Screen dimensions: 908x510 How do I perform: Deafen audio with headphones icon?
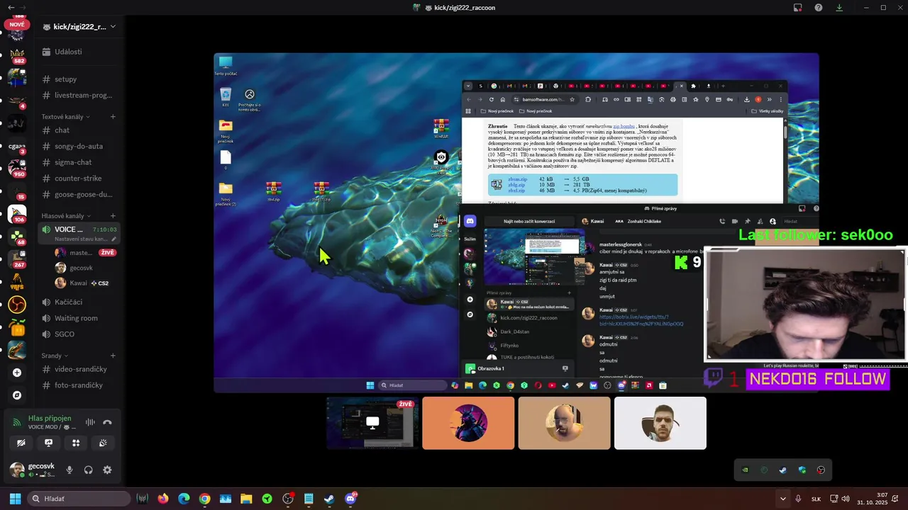tap(89, 470)
